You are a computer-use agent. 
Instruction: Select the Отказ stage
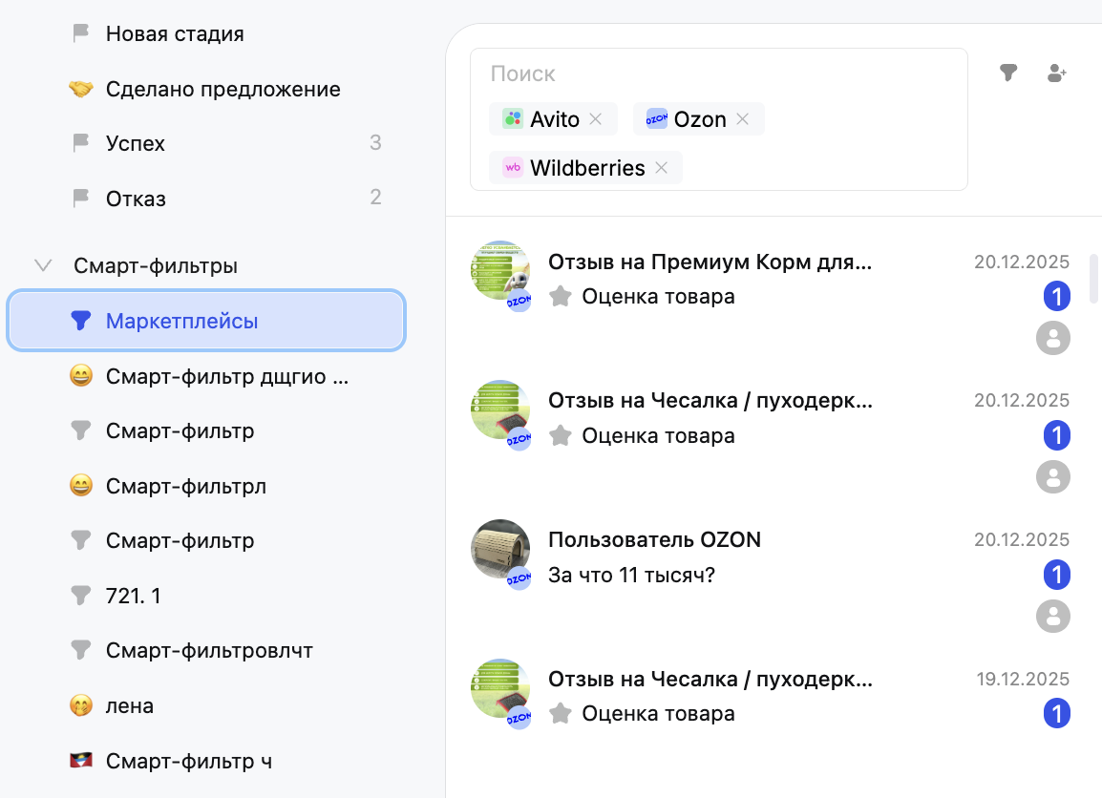[136, 199]
